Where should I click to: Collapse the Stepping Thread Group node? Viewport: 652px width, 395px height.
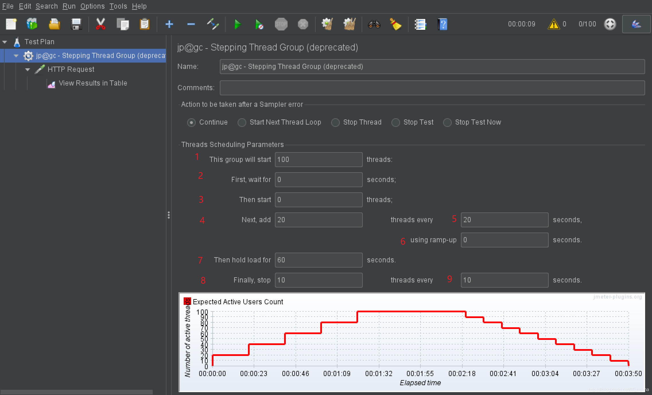[x=16, y=56]
